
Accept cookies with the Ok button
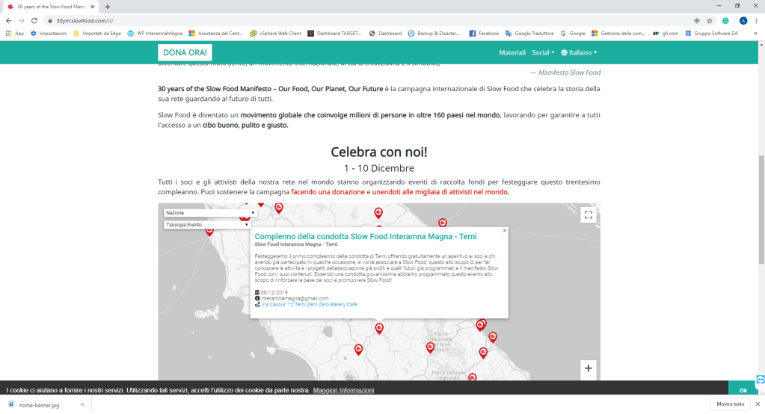(743, 390)
